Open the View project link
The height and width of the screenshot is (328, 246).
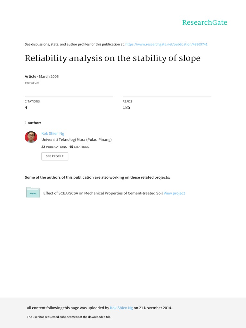pos(174,193)
